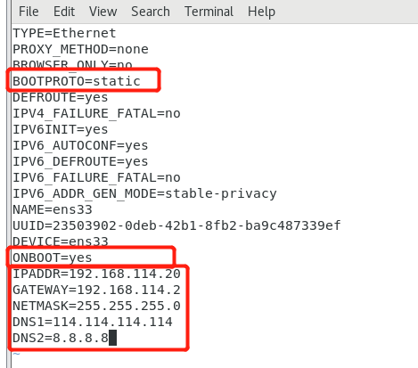Place cursor on IPADDR=192.168.114.20 line
418x368 pixels.
[96, 274]
